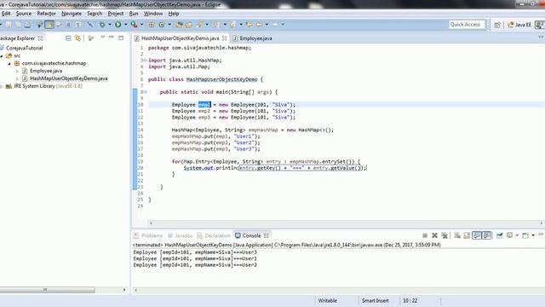The height and width of the screenshot is (307, 545).
Task: Open the Refactor menu
Action: (46, 14)
